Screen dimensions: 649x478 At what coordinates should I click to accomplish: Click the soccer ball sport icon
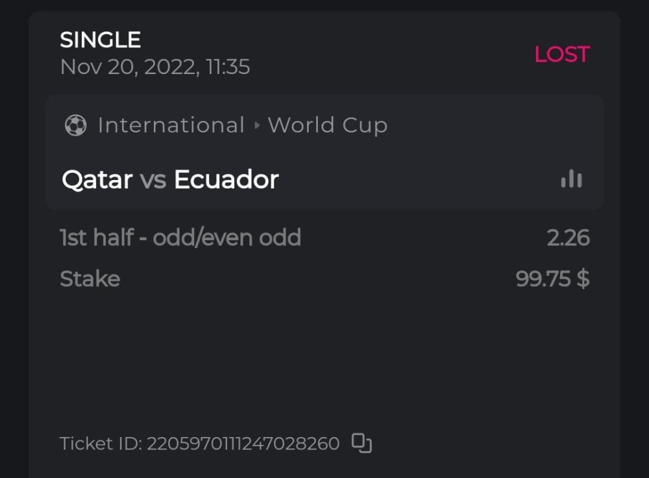(x=75, y=125)
